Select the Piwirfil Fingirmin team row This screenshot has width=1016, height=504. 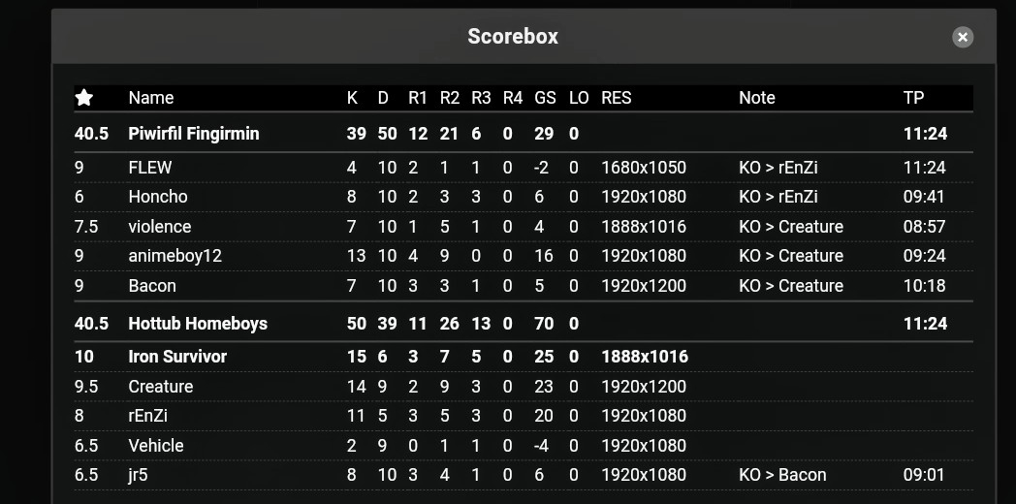point(524,134)
